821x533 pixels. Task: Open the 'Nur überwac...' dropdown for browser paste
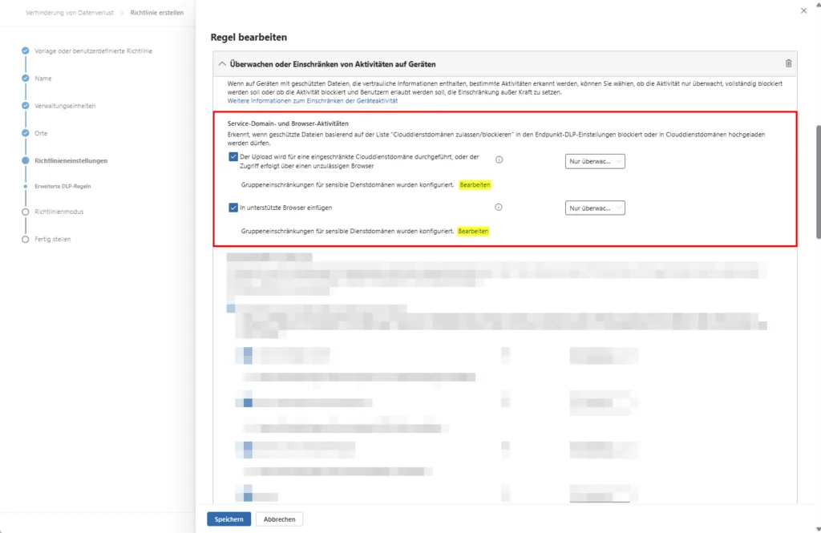pos(595,208)
